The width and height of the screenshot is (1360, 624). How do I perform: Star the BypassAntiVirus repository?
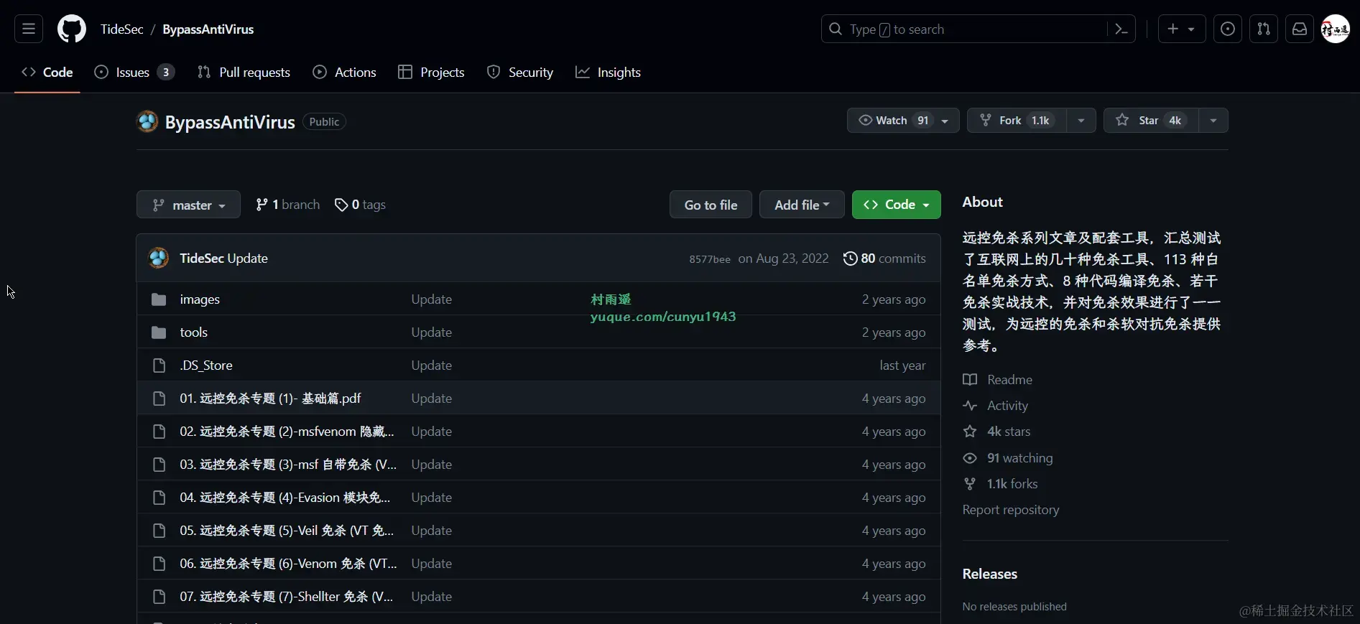(1151, 121)
